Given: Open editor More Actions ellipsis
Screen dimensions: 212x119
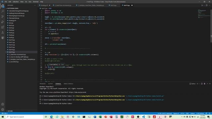Looking at the screenshot, I should [x=210, y=5].
